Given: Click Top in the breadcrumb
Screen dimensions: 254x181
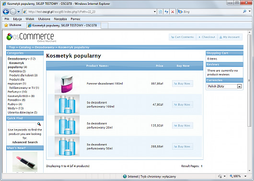Looking at the screenshot, I should [12, 47].
